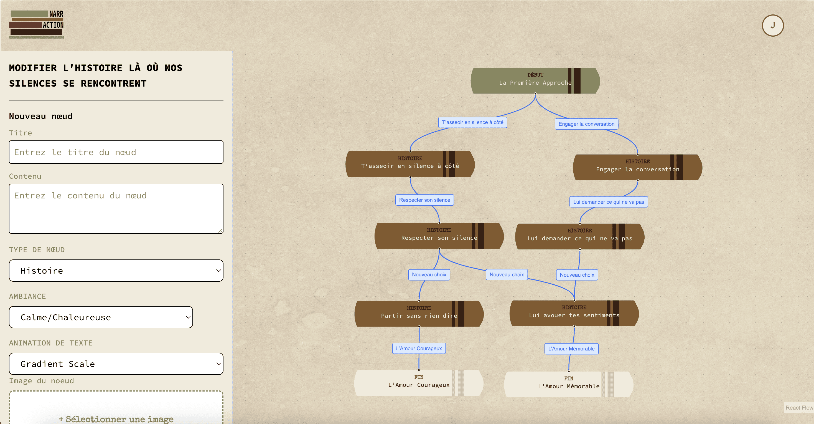Screen dimensions: 814x424
Task: Select the Partir sans rien dire node
Action: coord(418,314)
